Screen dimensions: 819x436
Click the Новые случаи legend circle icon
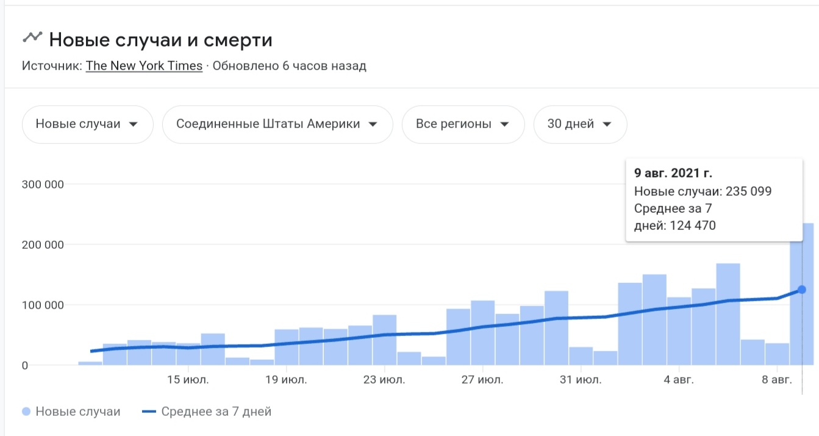pos(26,412)
